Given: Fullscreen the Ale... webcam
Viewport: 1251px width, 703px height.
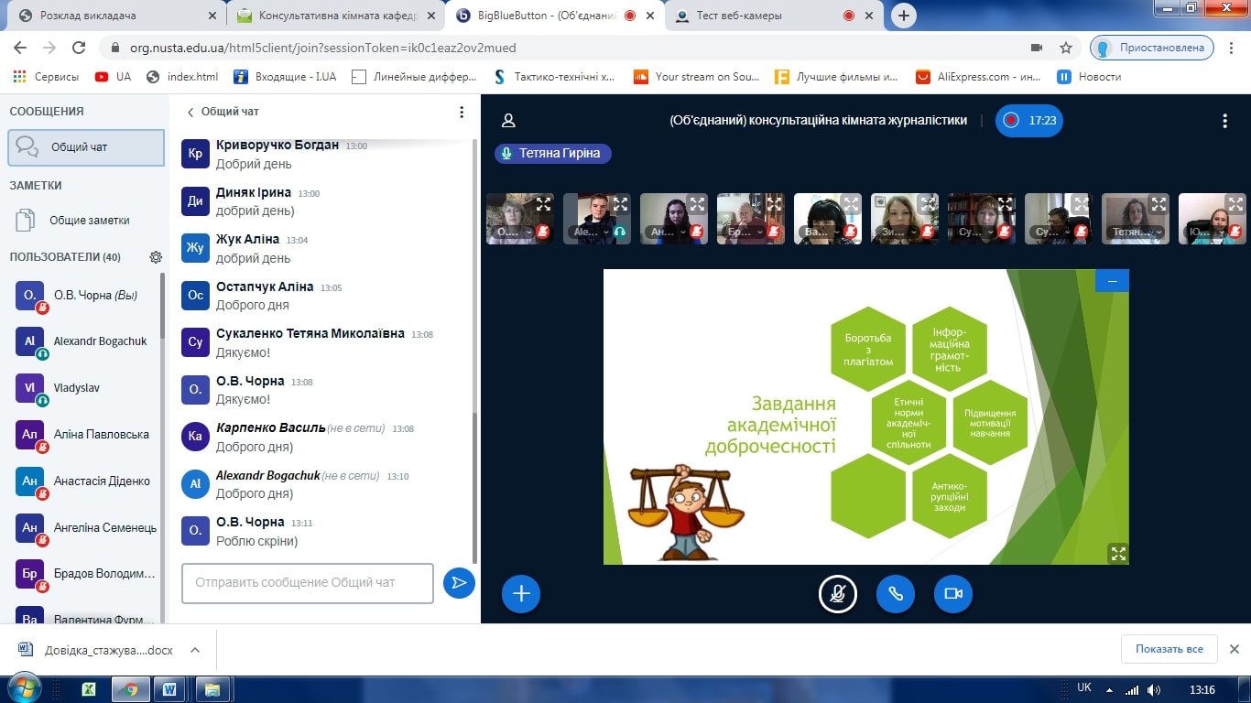Looking at the screenshot, I should click(x=621, y=204).
